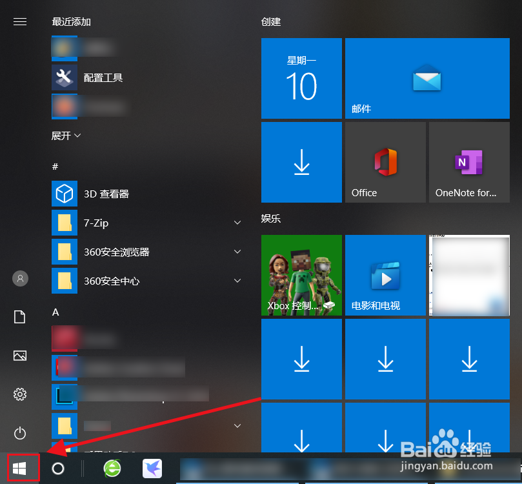The height and width of the screenshot is (484, 522).
Task: Open Settings gear in Start sidebar
Action: [x=20, y=394]
